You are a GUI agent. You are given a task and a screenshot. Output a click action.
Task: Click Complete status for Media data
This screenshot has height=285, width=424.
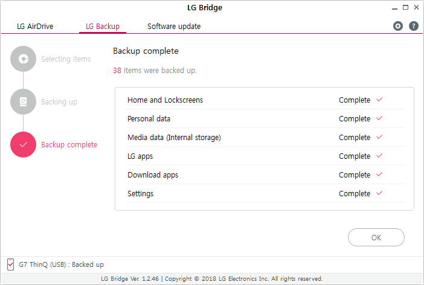[x=354, y=137]
